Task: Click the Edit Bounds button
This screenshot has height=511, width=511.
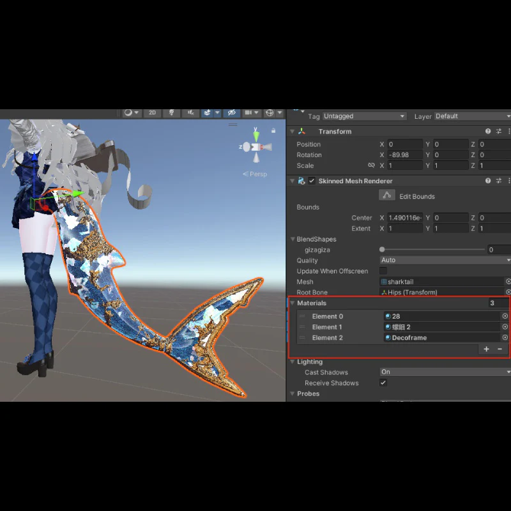Action: click(x=387, y=195)
